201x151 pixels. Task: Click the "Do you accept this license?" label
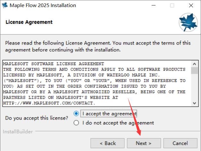(x=37, y=118)
